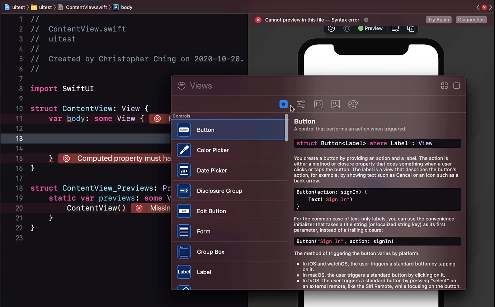495x307 pixels.
Task: Select Disclosure Group control
Action: (x=219, y=191)
